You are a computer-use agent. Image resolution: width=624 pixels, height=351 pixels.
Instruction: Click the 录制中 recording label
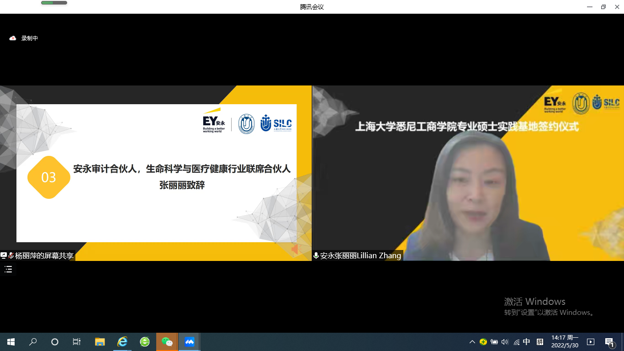click(x=30, y=38)
